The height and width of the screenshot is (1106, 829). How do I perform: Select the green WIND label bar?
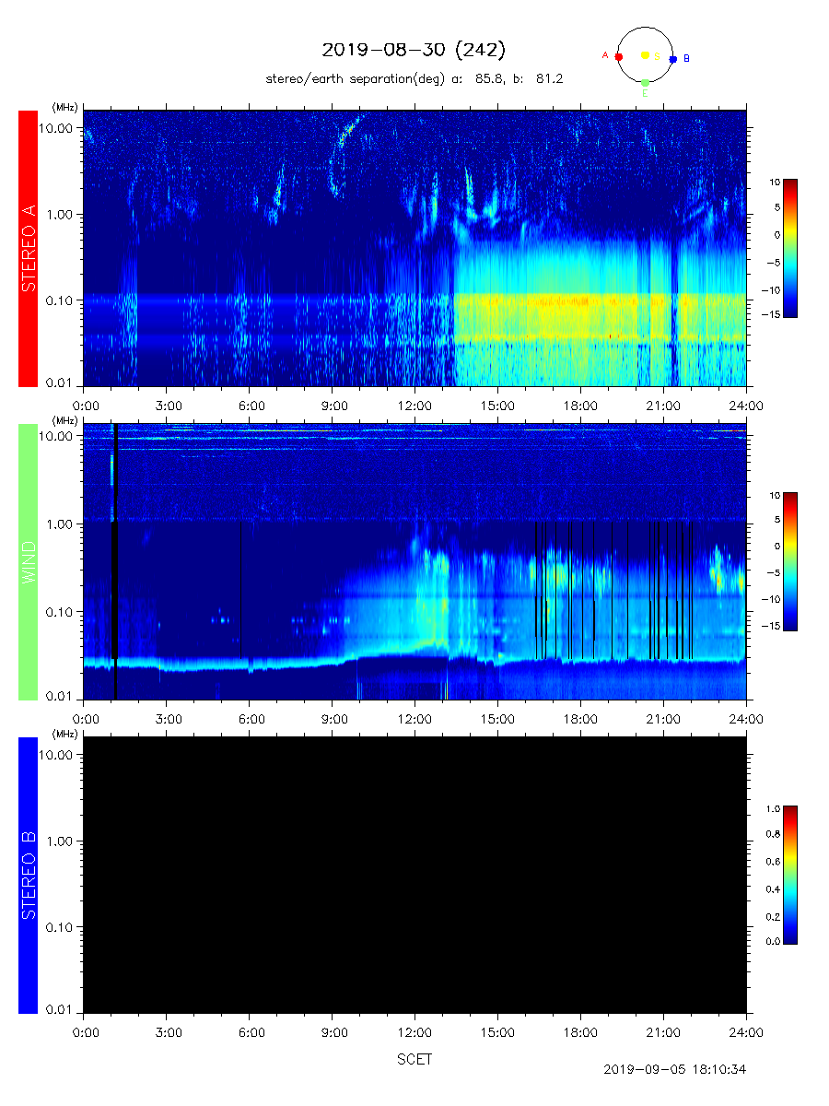(x=28, y=562)
